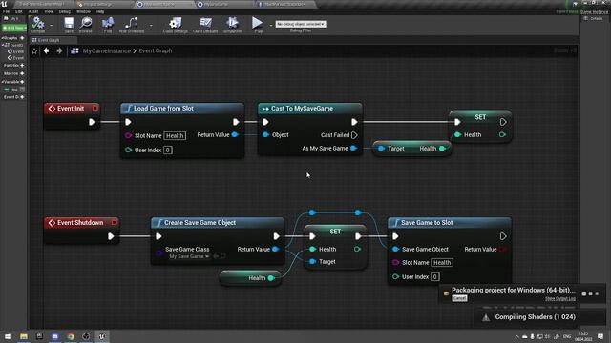
Task: Open Class Settings from toolbar
Action: 176,25
